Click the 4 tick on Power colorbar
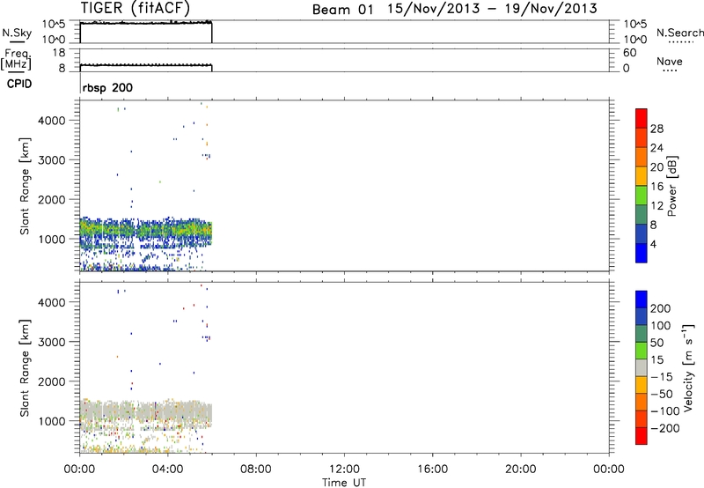 (x=653, y=244)
